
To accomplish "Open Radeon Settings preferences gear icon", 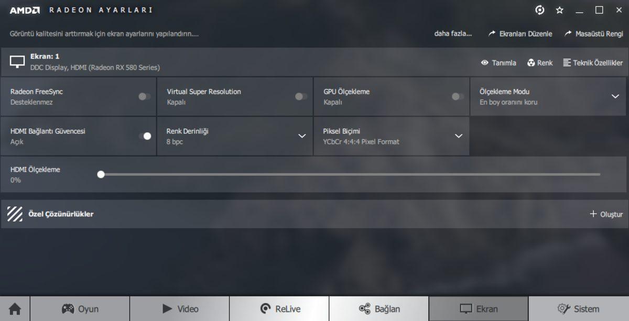I will click(539, 9).
